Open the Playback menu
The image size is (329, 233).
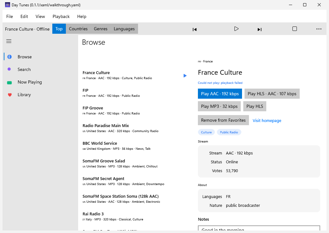coord(61,16)
